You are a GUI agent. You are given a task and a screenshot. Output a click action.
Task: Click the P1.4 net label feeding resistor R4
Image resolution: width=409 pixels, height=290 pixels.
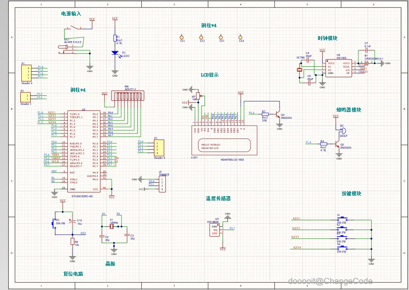[x=308, y=143]
